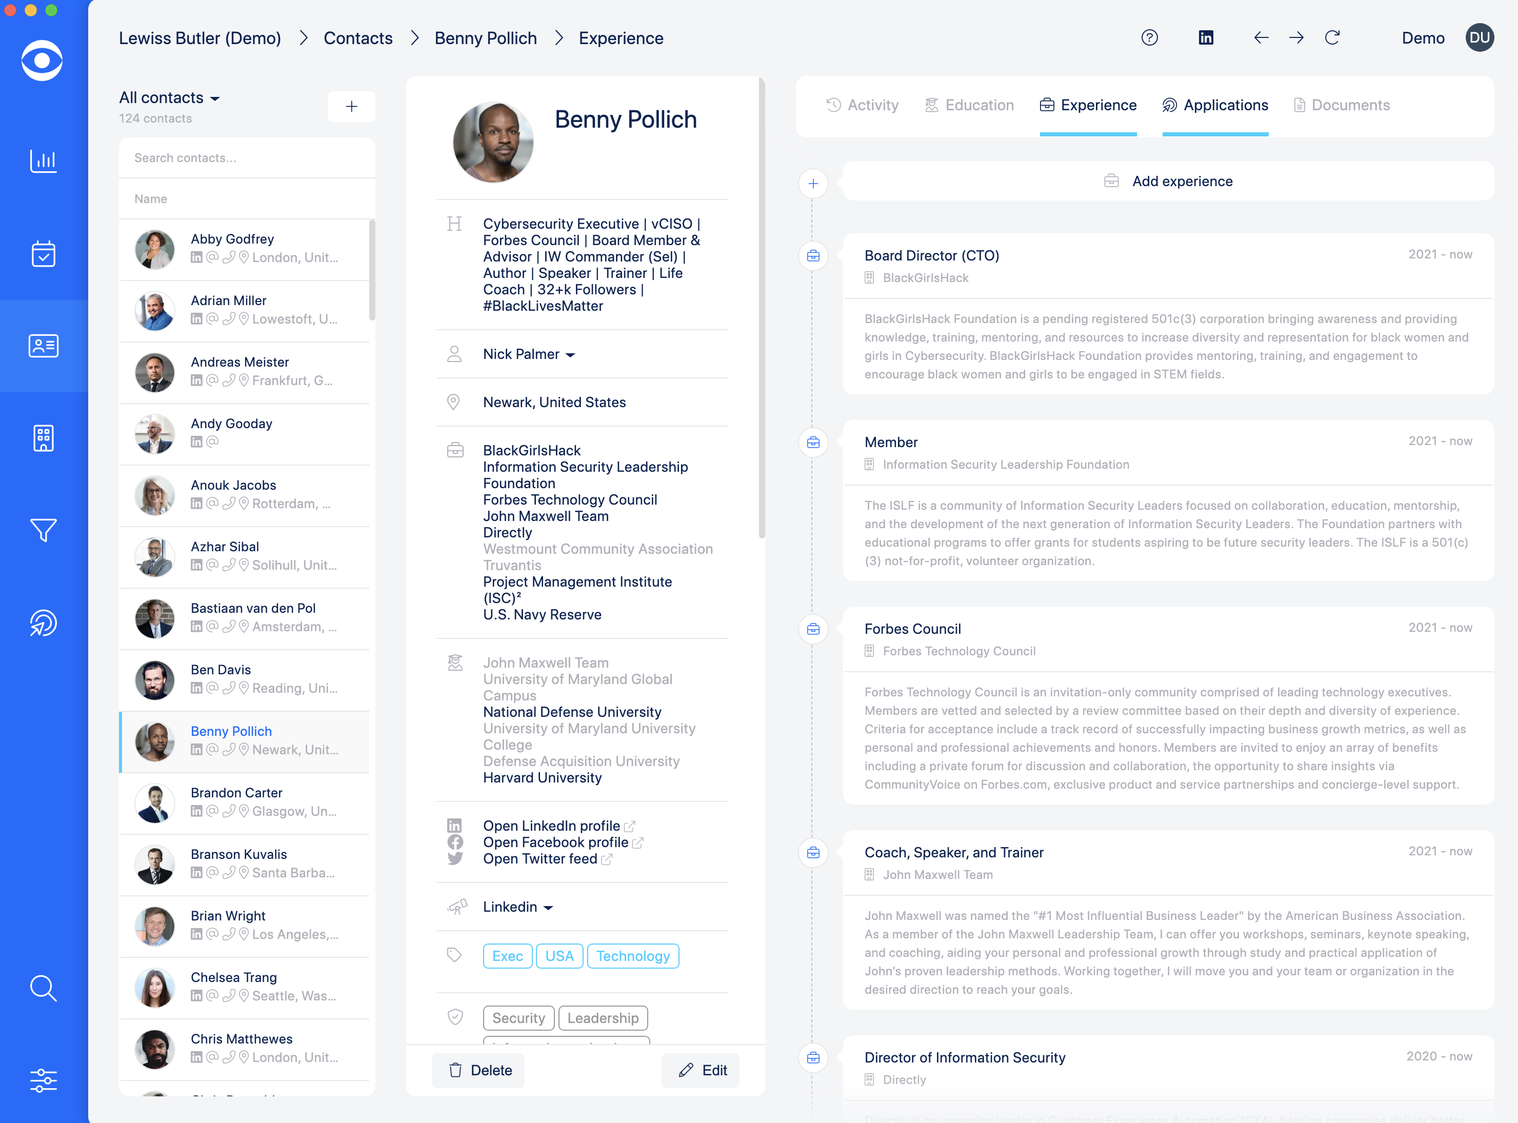Open the calendar tasks sidebar icon
Image resolution: width=1518 pixels, height=1123 pixels.
43,253
